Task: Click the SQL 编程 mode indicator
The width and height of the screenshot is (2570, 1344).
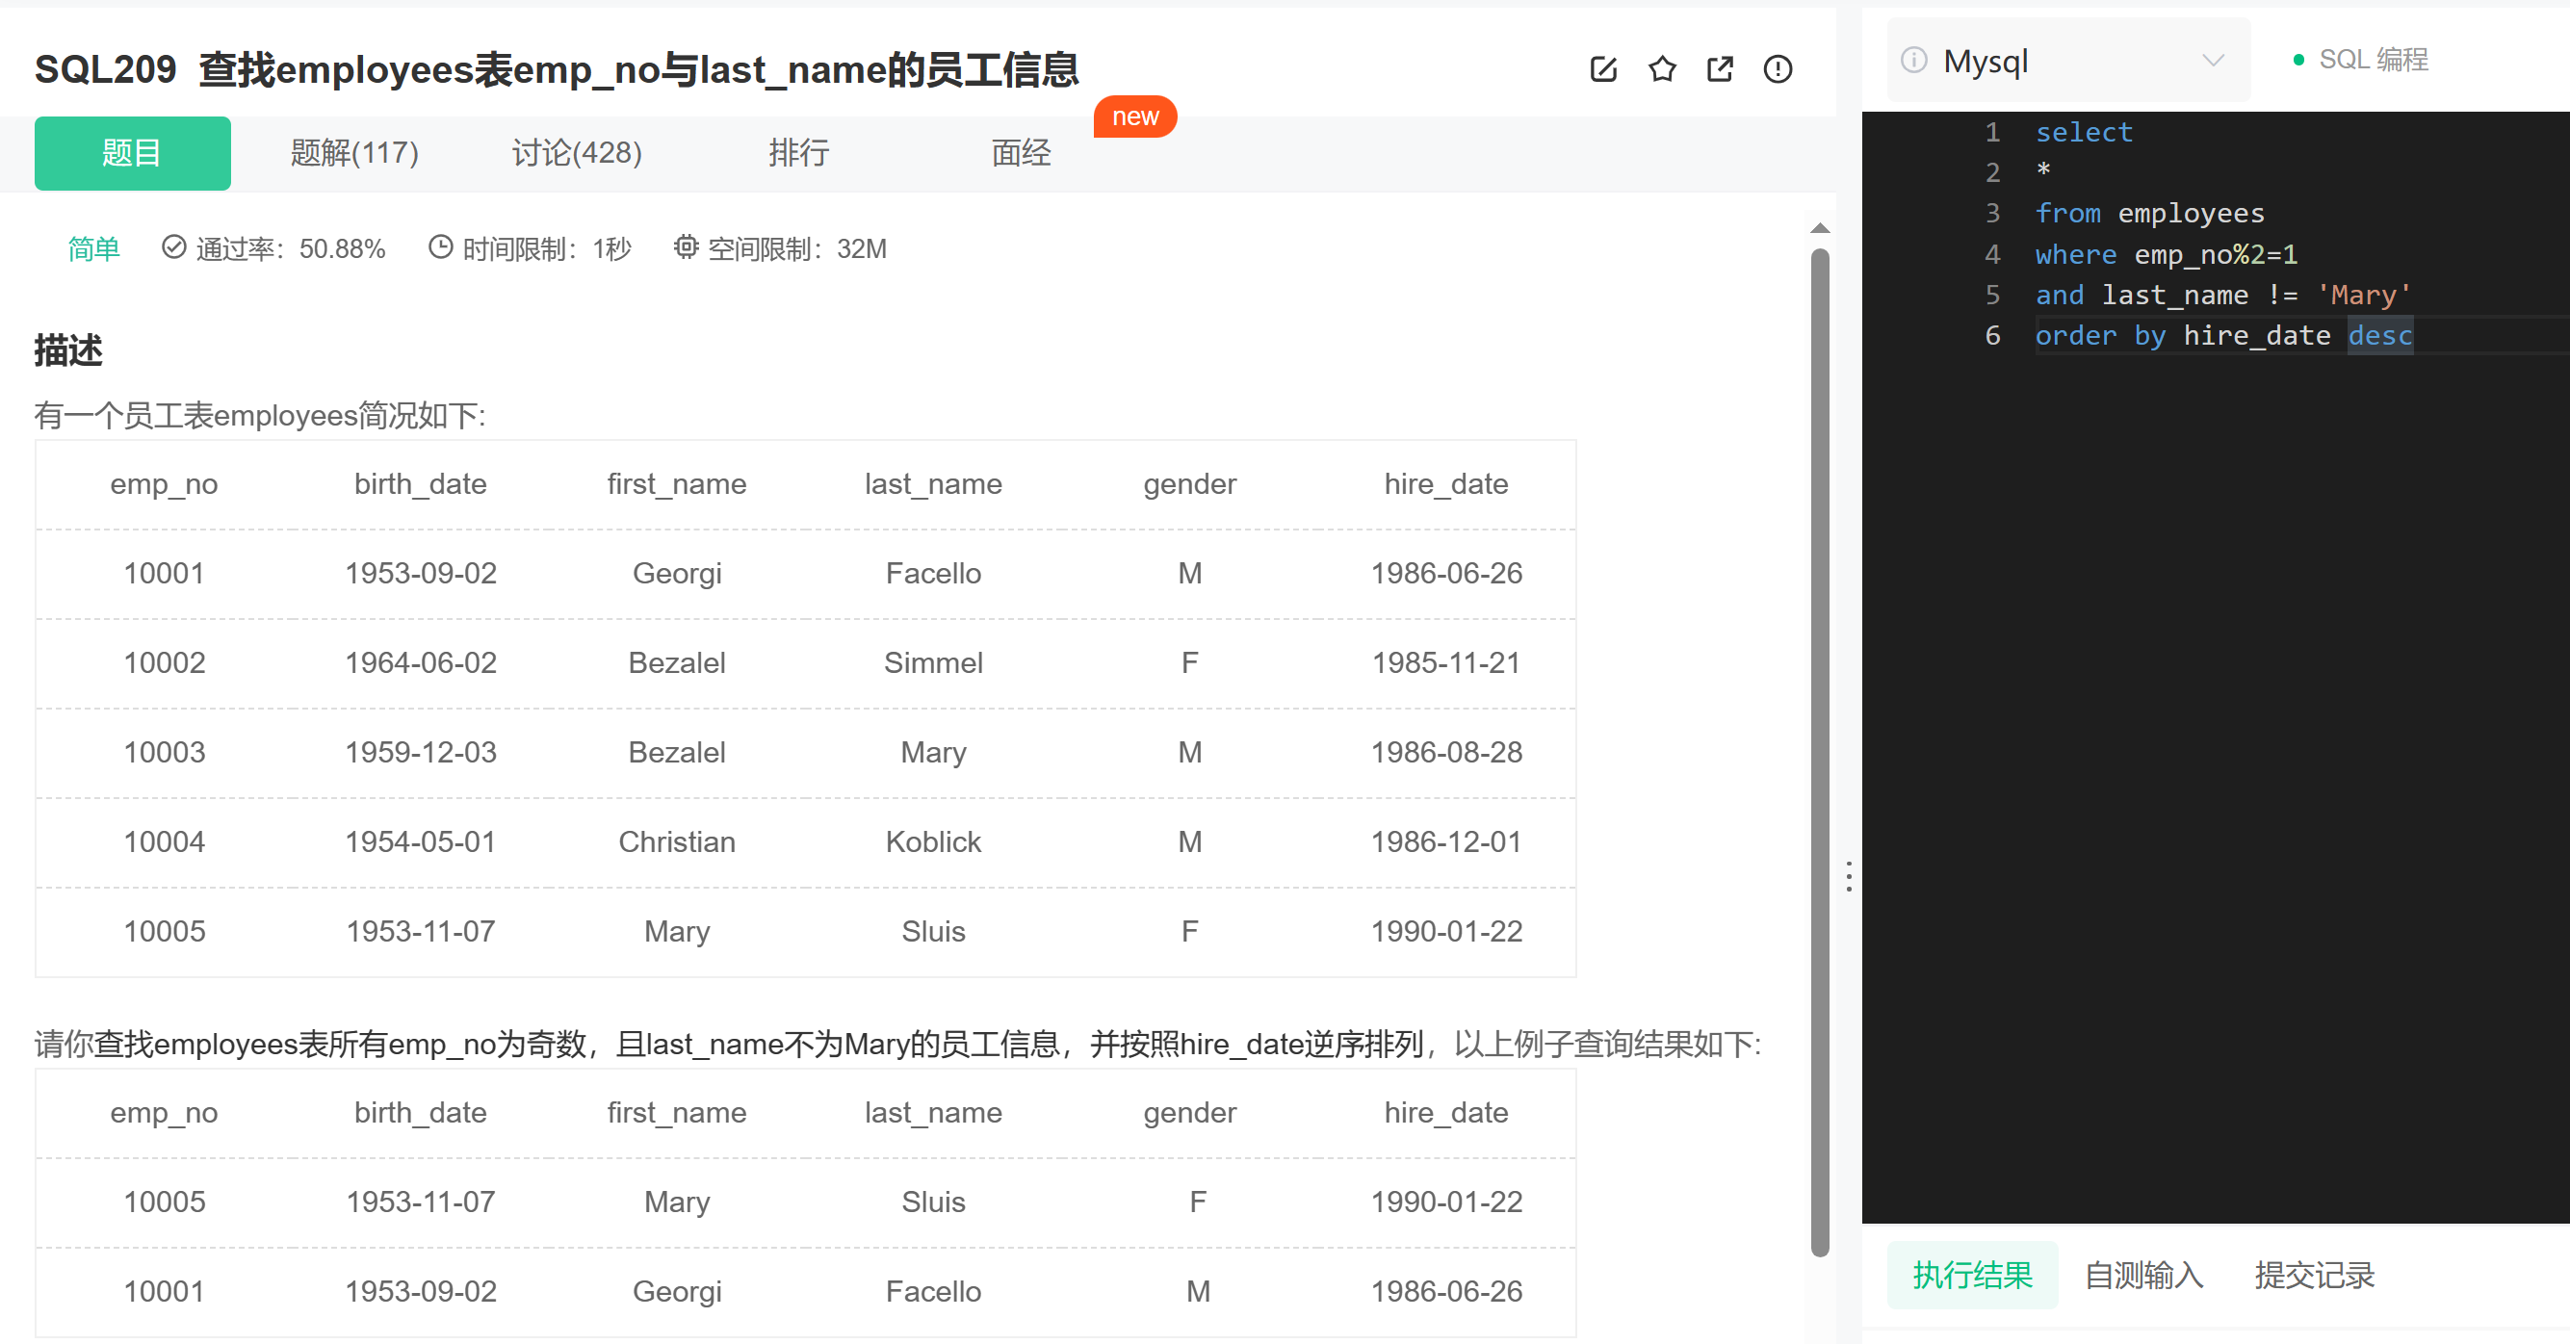Action: pos(2361,60)
